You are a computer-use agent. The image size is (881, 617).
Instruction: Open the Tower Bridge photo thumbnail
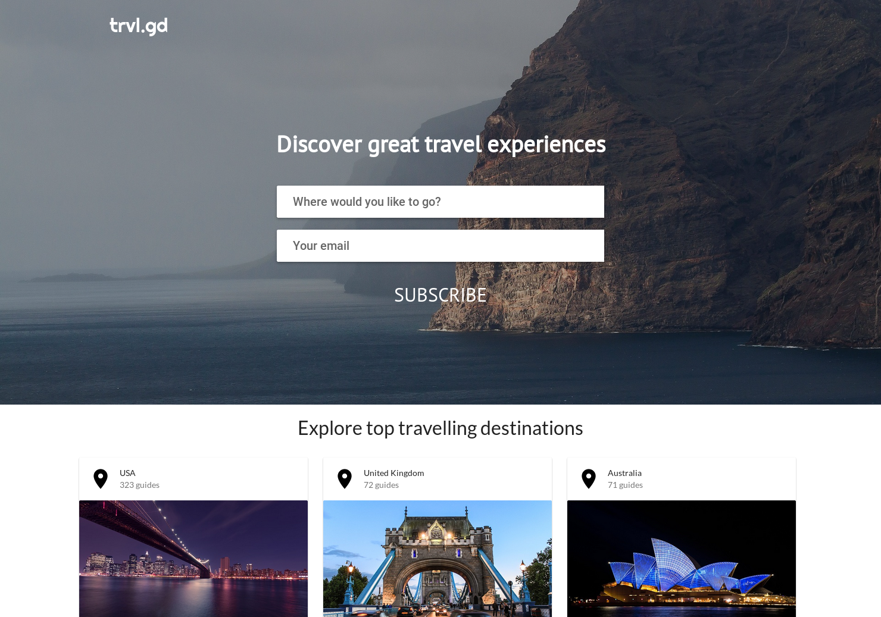(438, 559)
